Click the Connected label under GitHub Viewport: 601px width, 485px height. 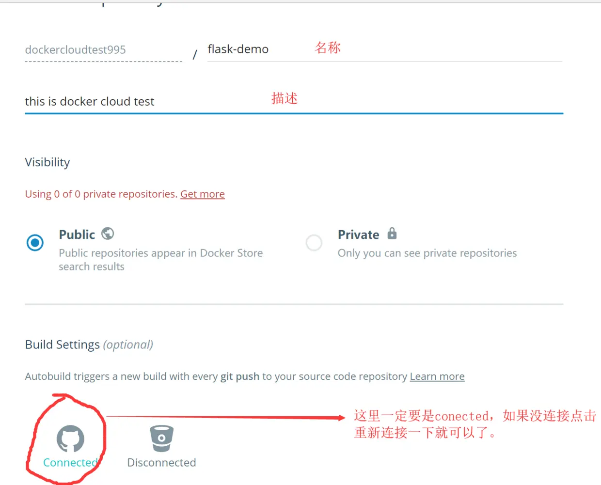click(71, 463)
